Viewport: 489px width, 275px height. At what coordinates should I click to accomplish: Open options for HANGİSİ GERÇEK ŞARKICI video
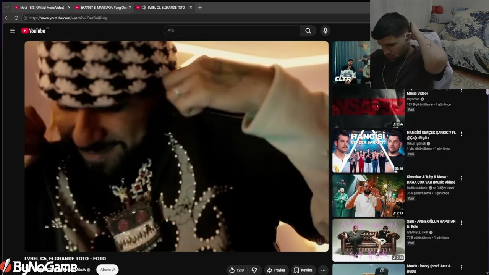point(461,134)
